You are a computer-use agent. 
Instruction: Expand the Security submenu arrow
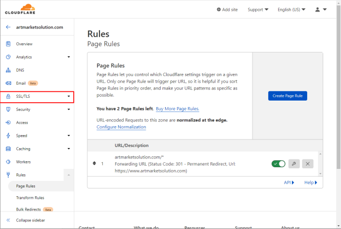(69, 109)
